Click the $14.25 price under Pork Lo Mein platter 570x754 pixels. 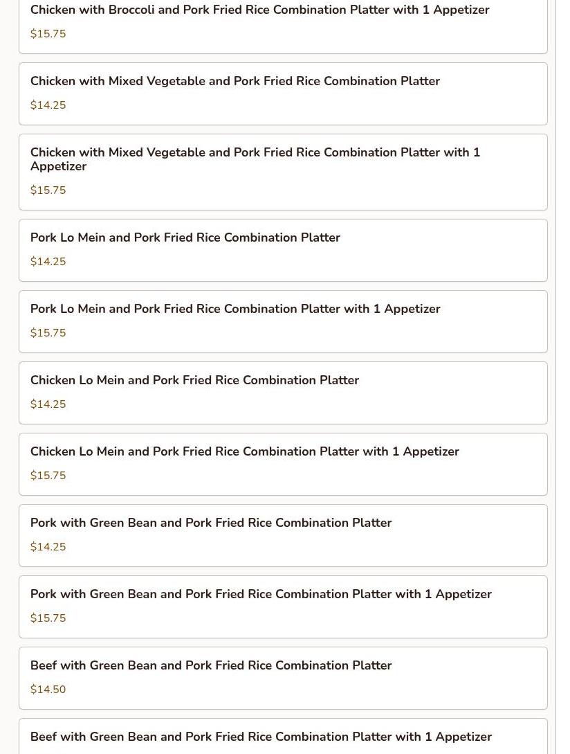[48, 262]
